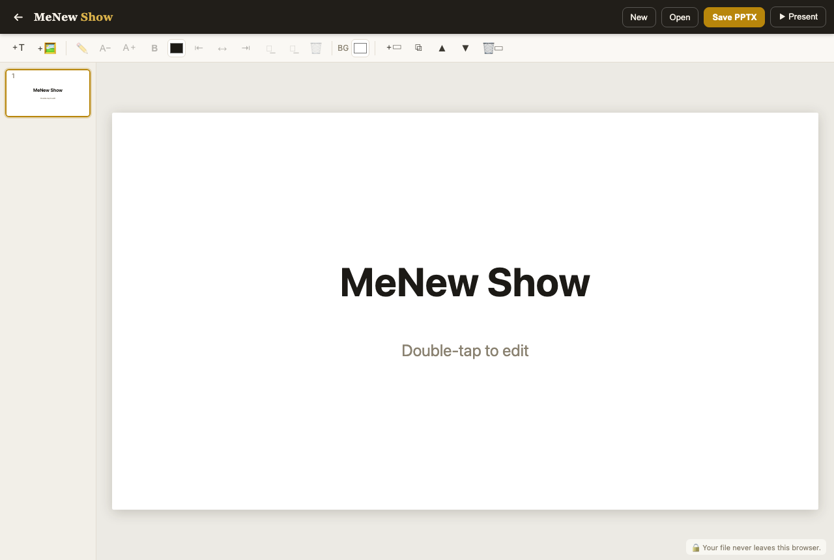Click the New button
The width and height of the screenshot is (834, 560).
(639, 17)
